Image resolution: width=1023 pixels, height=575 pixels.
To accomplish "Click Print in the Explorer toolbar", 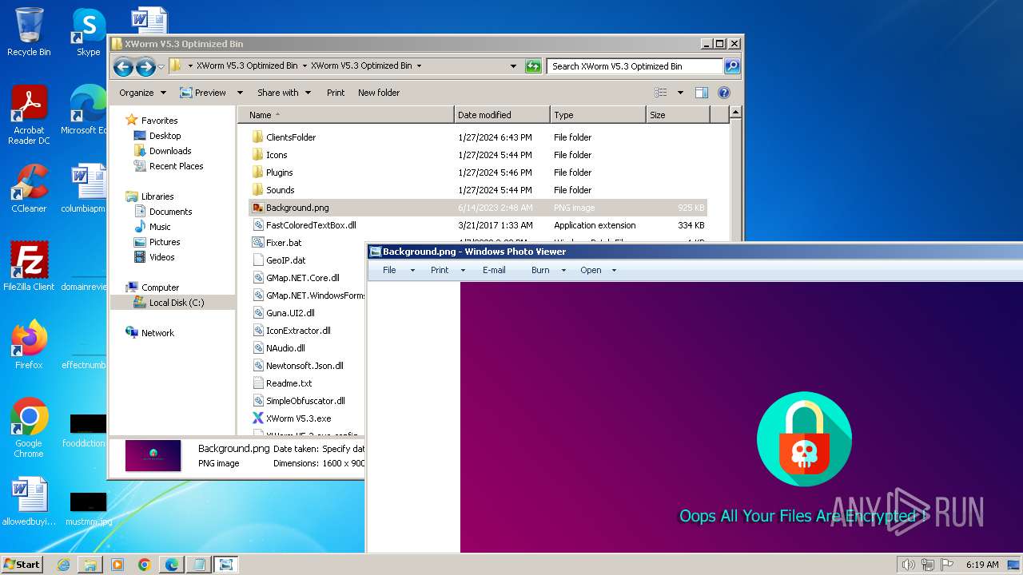I will [x=336, y=93].
